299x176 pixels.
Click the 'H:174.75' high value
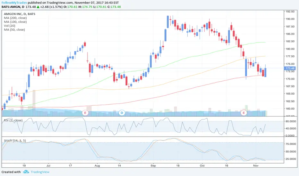(x=85, y=7)
